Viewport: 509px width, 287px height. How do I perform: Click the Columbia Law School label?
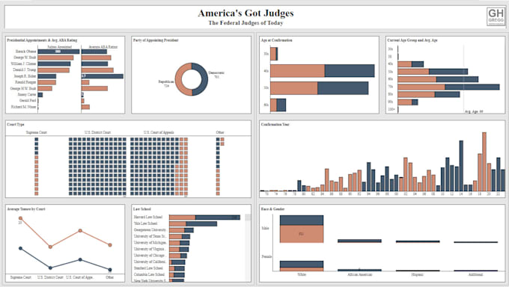[149, 275]
